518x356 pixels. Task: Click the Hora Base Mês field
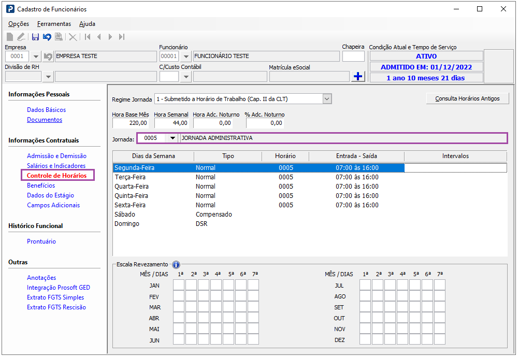pos(131,123)
